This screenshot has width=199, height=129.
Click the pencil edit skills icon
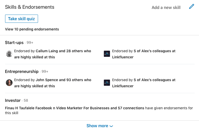[192, 6]
